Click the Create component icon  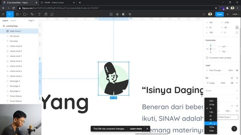pyautogui.click(x=117, y=14)
